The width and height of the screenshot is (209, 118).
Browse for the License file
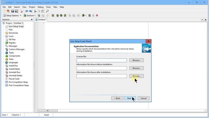click(x=137, y=60)
